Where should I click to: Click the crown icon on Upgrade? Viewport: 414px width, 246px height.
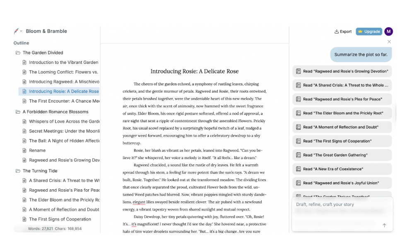pos(360,31)
